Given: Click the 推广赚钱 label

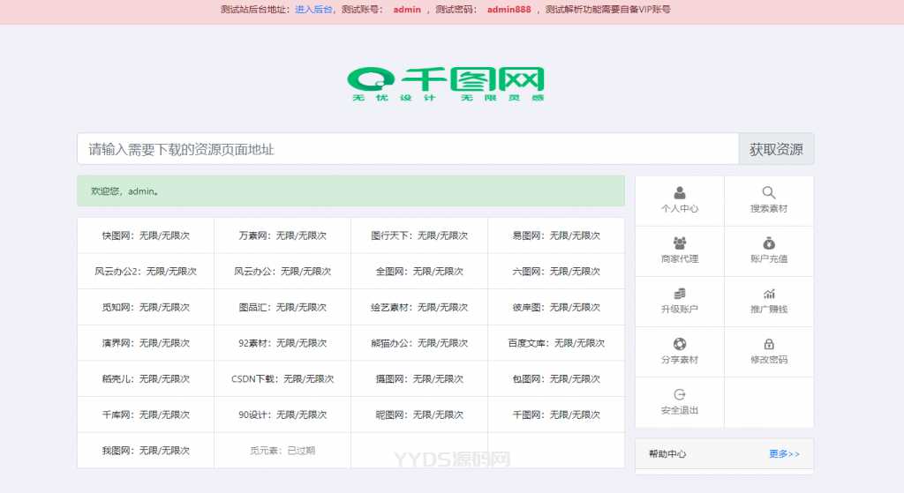Looking at the screenshot, I should [x=769, y=310].
